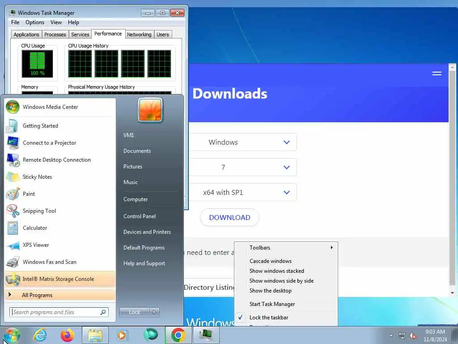The height and width of the screenshot is (344, 458).
Task: Open Task Manager File menu
Action: pyautogui.click(x=15, y=22)
